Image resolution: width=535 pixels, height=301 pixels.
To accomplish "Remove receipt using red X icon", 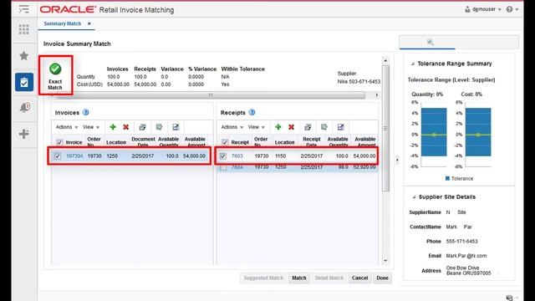I will (291, 127).
